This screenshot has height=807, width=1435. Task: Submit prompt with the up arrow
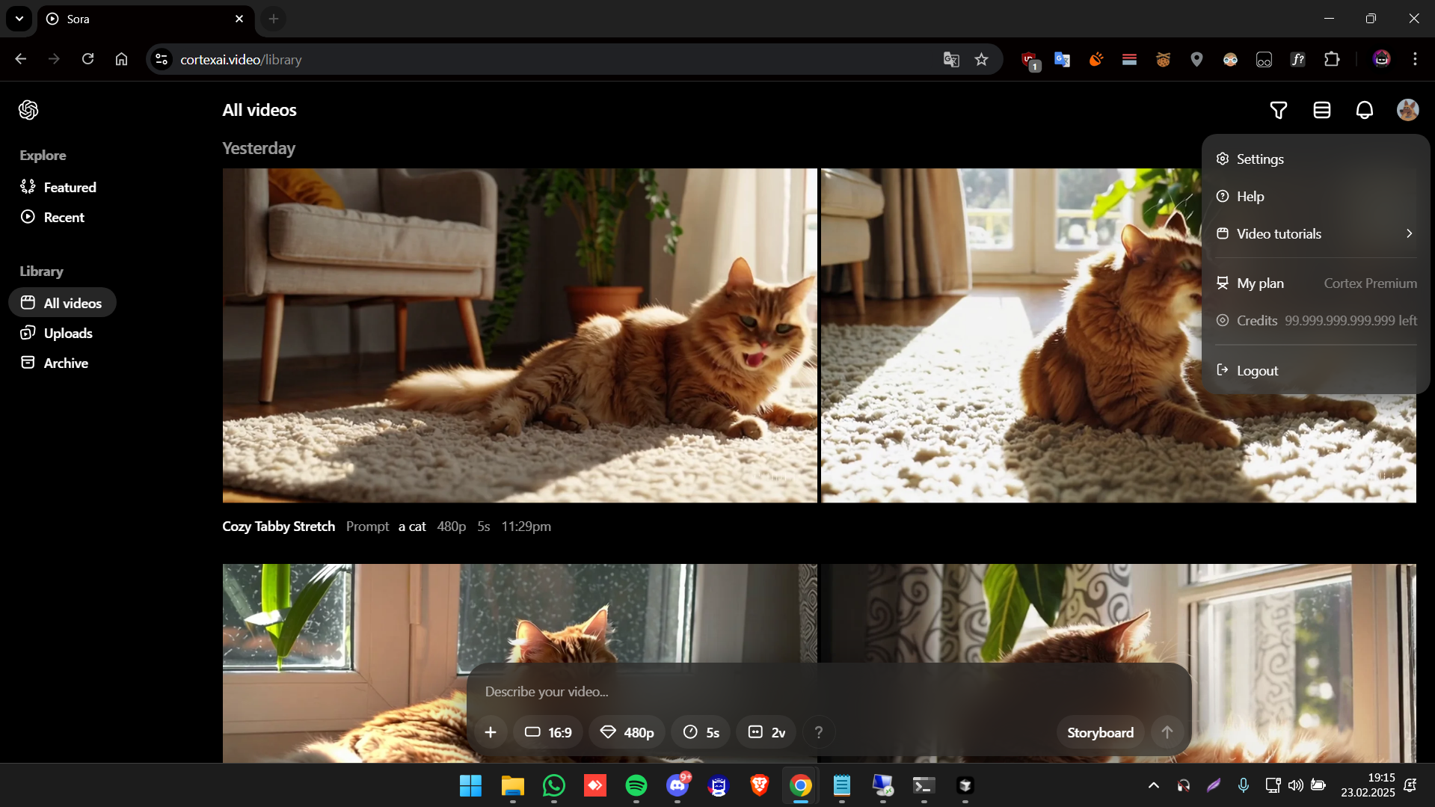[1167, 732]
